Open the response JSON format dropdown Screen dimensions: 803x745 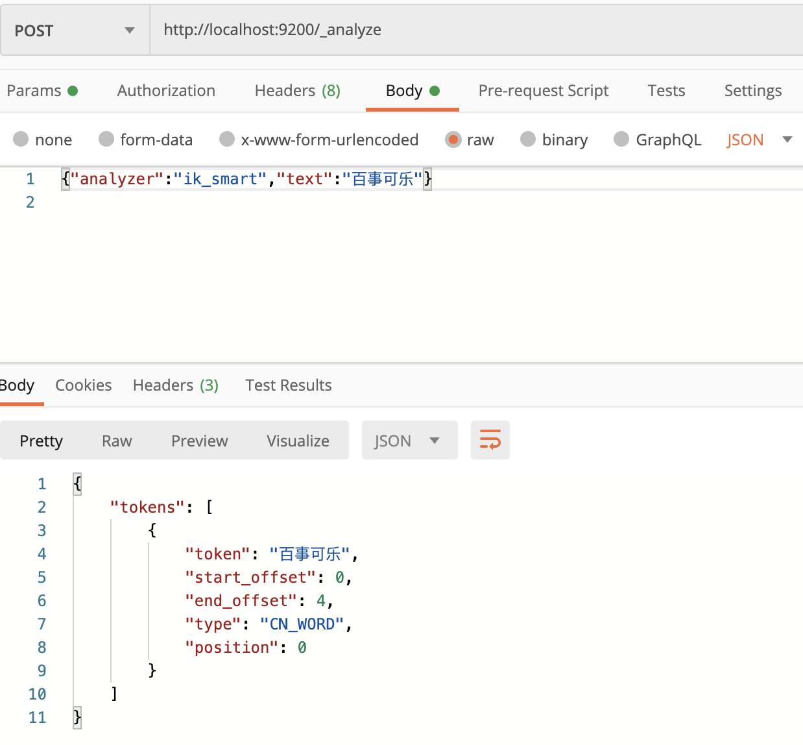(x=409, y=441)
